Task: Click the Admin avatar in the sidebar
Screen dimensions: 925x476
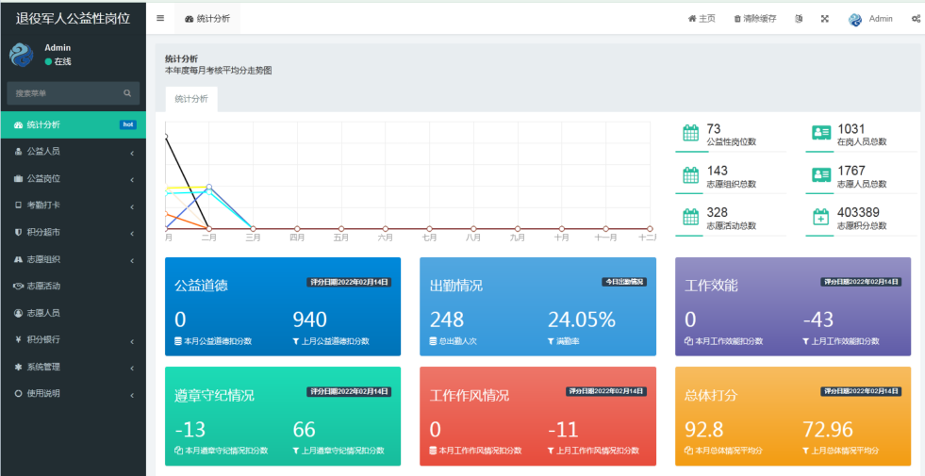Action: pos(22,55)
